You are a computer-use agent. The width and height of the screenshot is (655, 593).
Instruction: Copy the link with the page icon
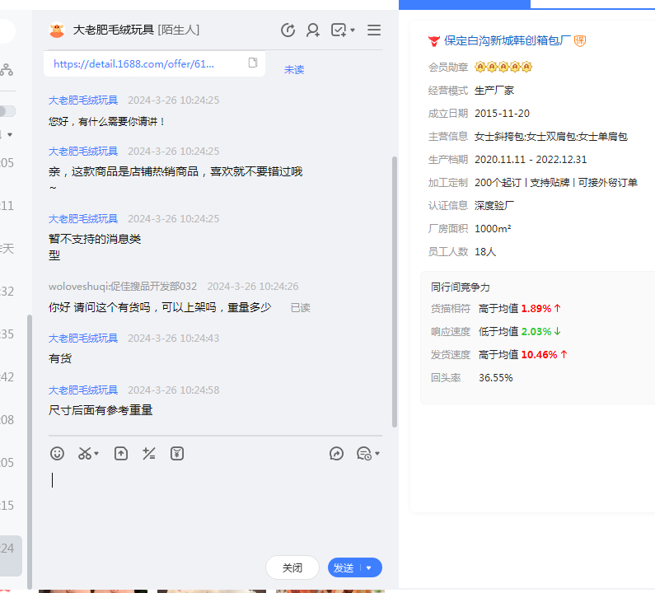[253, 63]
